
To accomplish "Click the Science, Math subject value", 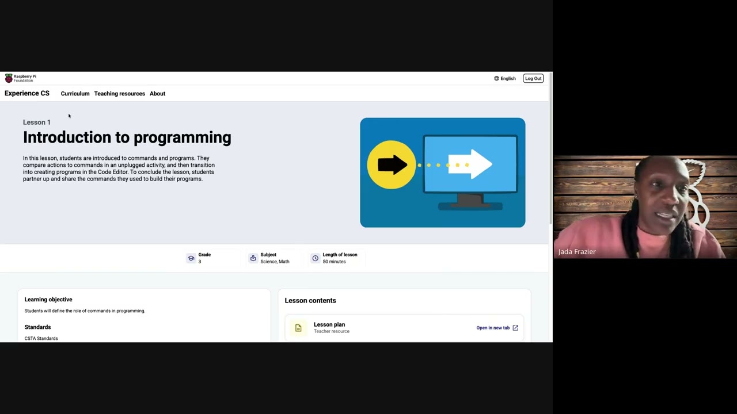I will 275,262.
